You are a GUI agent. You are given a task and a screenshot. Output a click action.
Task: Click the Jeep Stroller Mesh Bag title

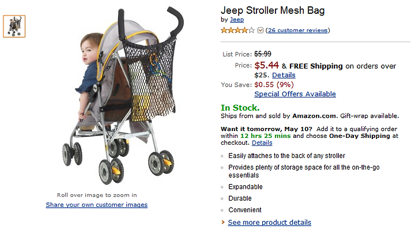(x=273, y=10)
